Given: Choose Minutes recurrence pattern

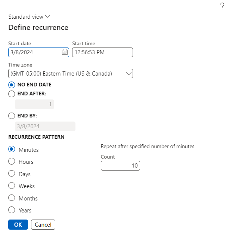Looking at the screenshot, I should [x=12, y=150].
